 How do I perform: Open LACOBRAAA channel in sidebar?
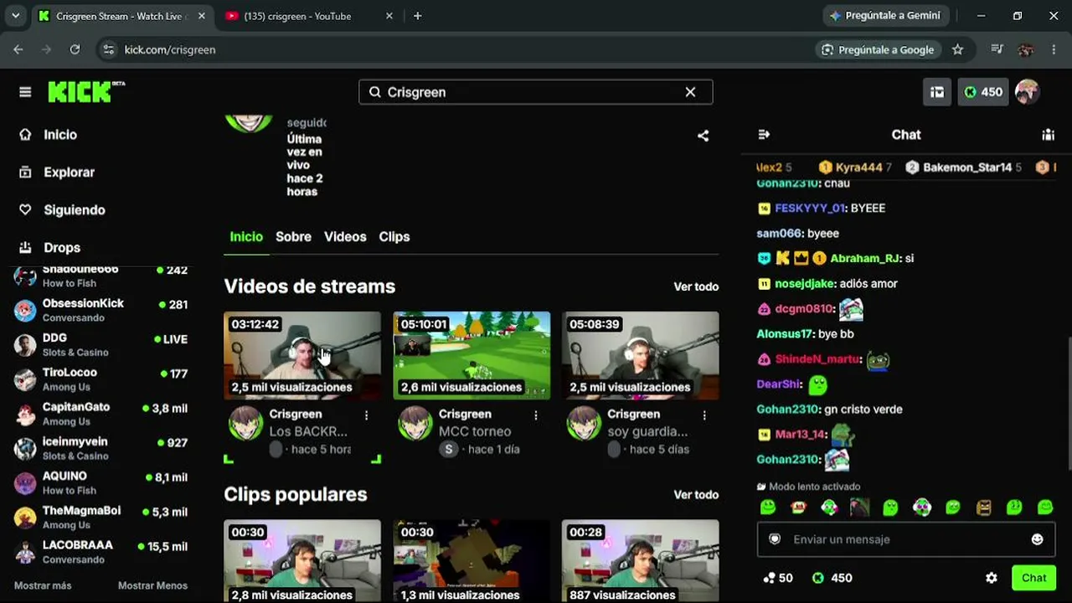[100, 551]
